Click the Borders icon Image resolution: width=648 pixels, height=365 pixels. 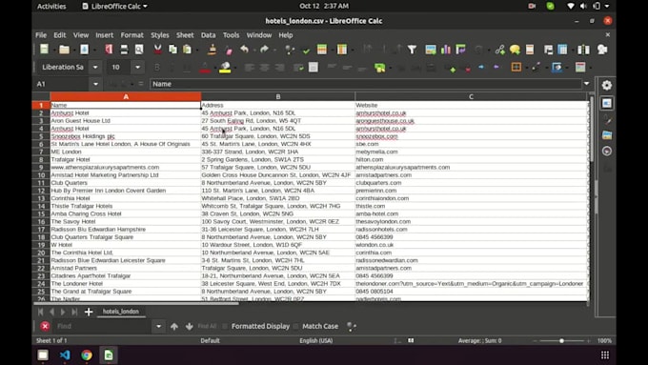coord(516,67)
